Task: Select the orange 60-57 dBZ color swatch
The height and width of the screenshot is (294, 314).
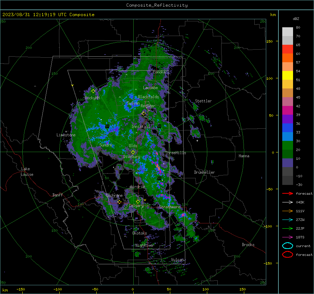Action: click(x=287, y=58)
